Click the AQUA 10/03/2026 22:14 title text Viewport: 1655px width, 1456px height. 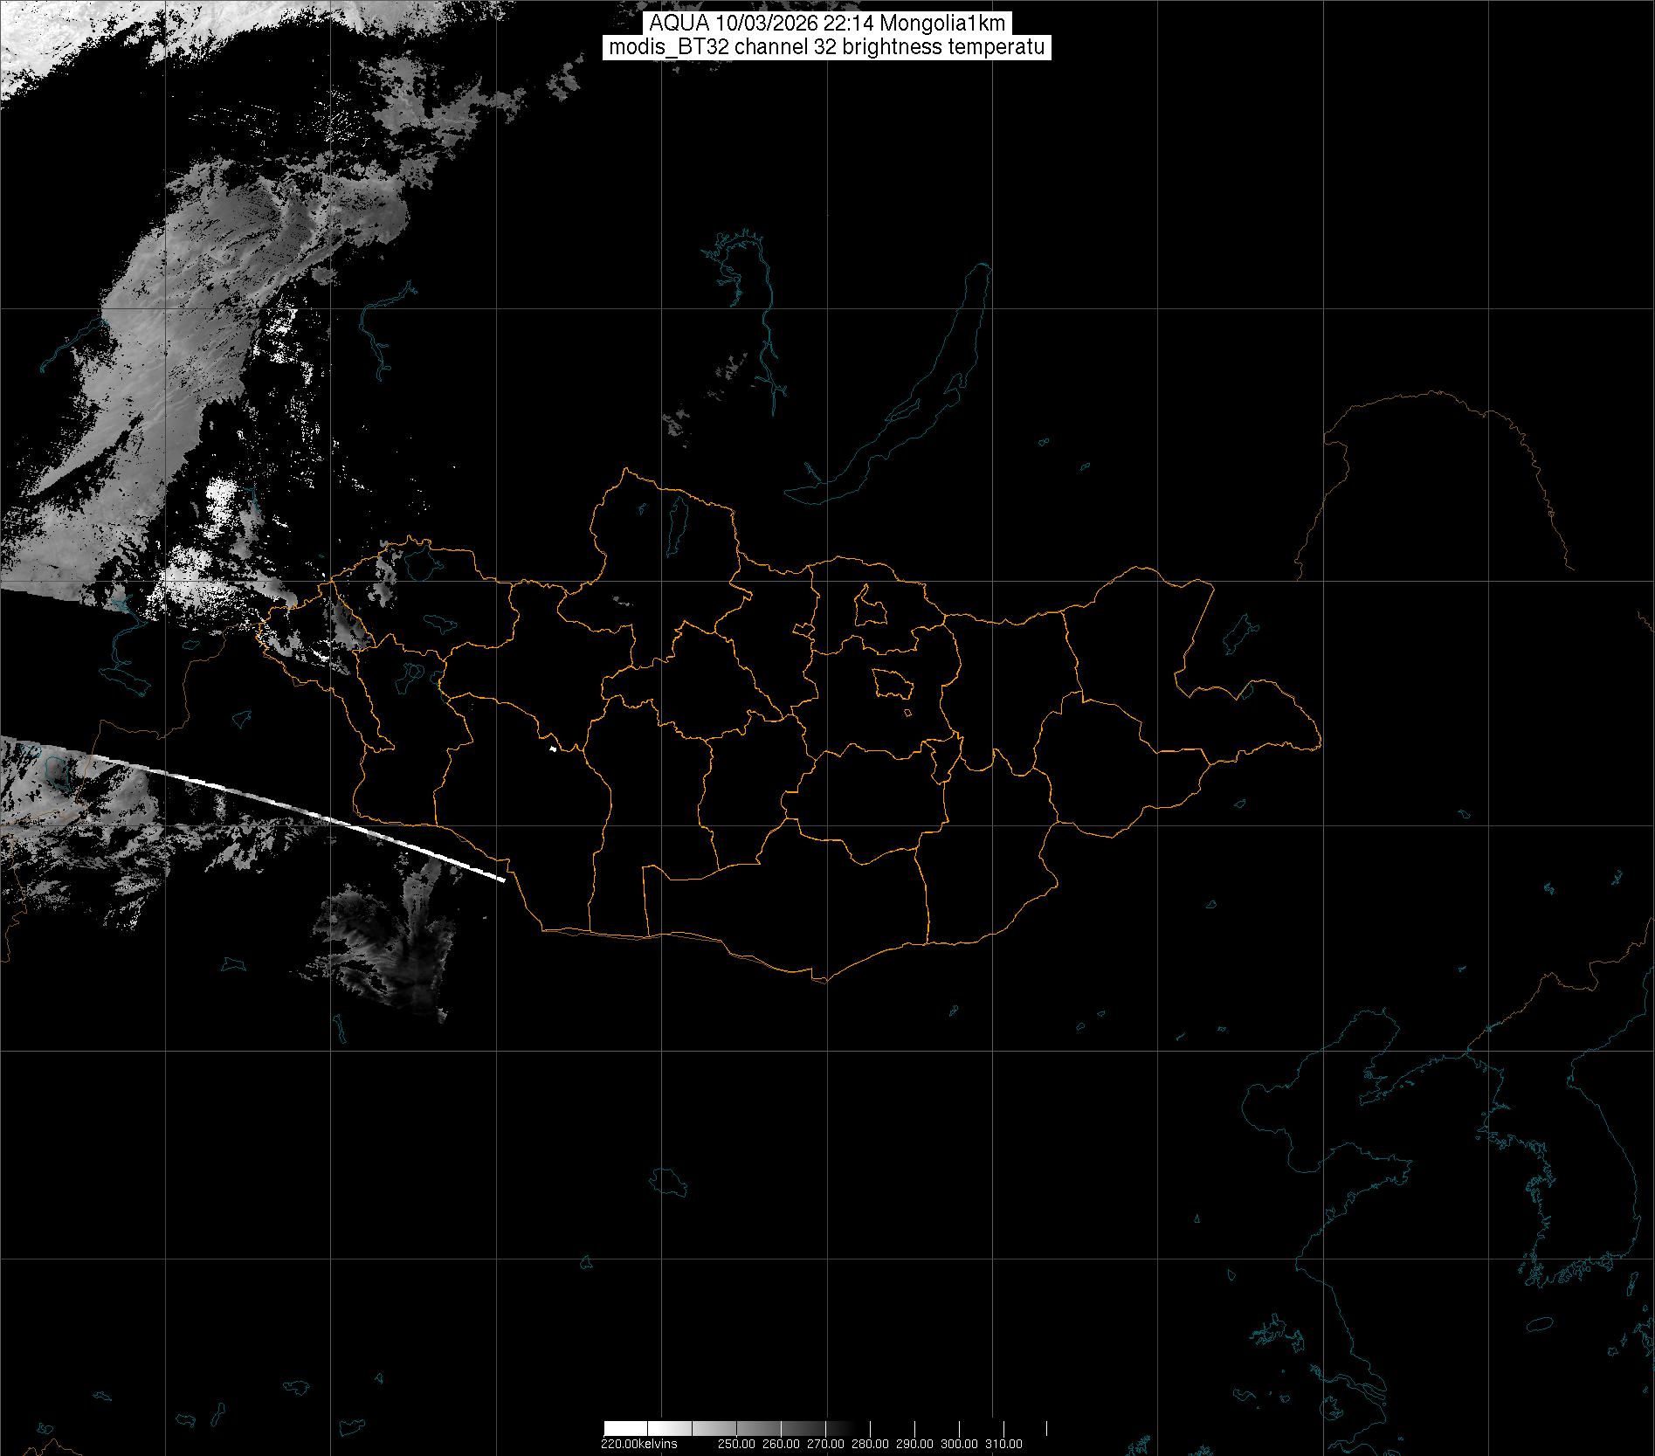click(x=826, y=24)
